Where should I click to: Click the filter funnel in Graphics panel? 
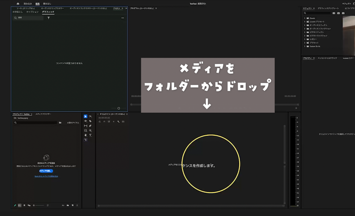[48, 18]
